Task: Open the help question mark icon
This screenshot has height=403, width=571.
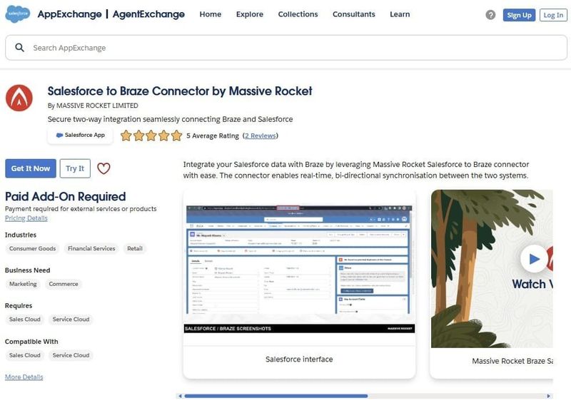Action: (x=490, y=15)
